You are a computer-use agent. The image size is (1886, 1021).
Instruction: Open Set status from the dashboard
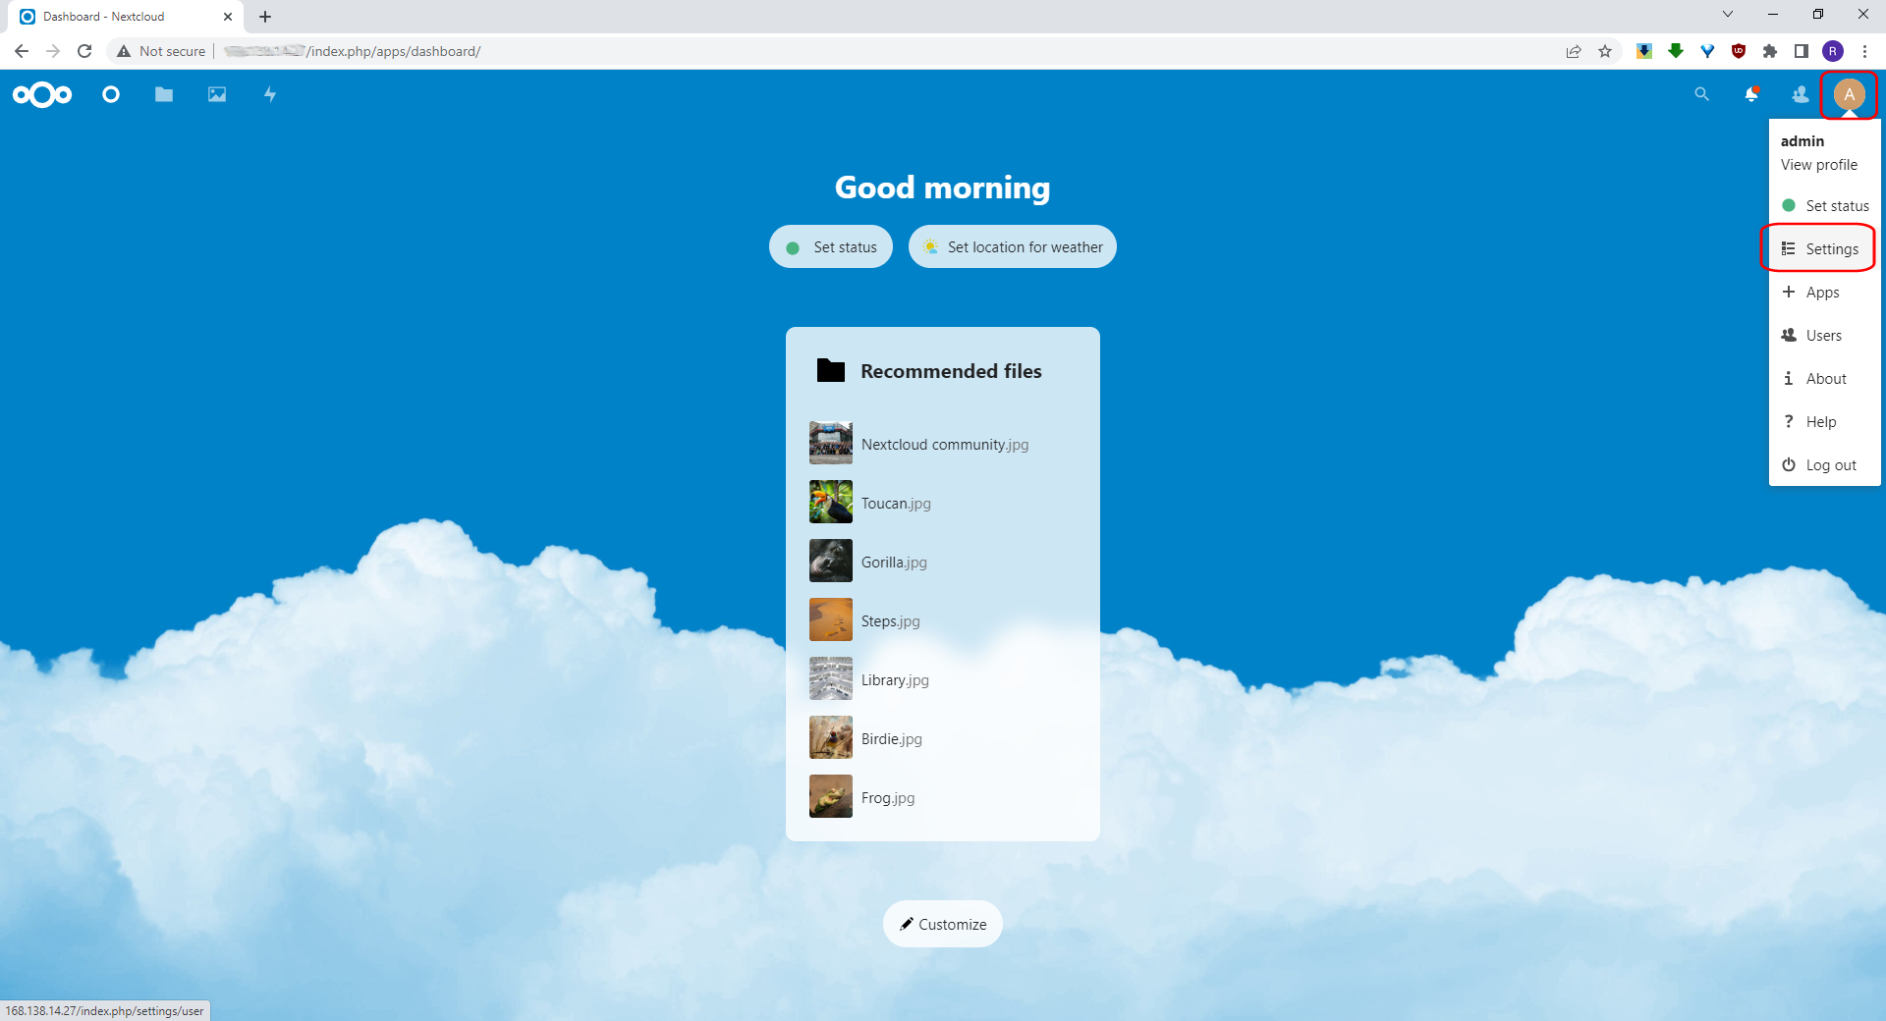(x=830, y=246)
